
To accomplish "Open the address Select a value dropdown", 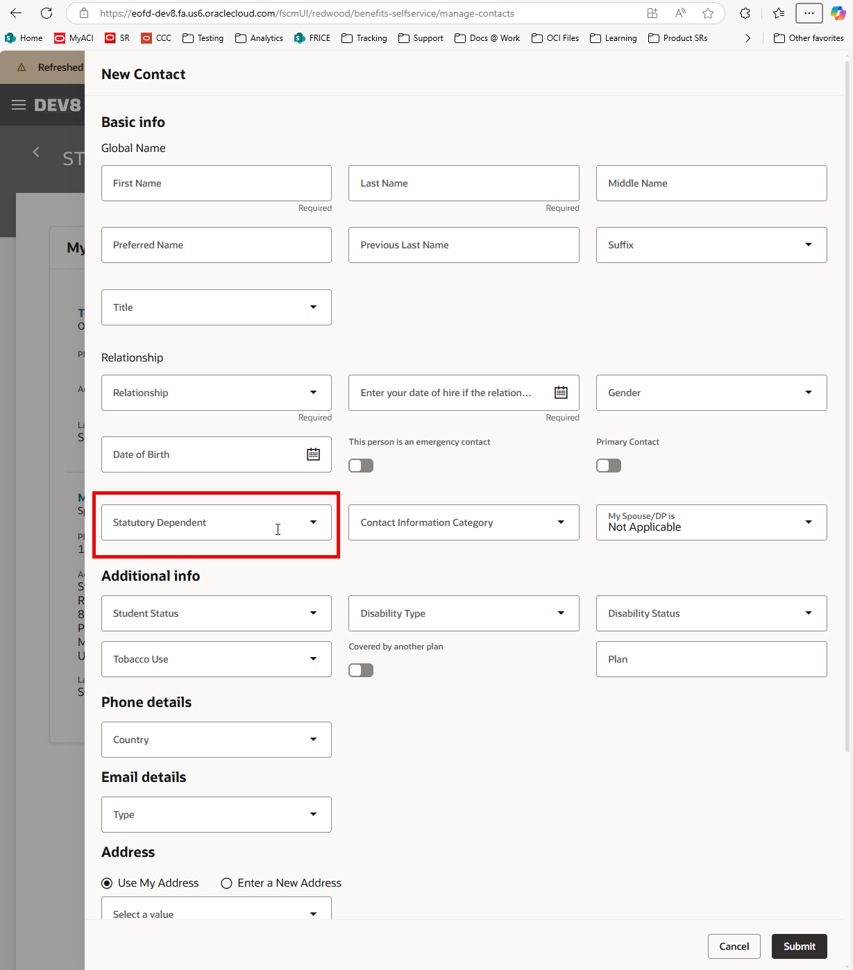I will [217, 908].
